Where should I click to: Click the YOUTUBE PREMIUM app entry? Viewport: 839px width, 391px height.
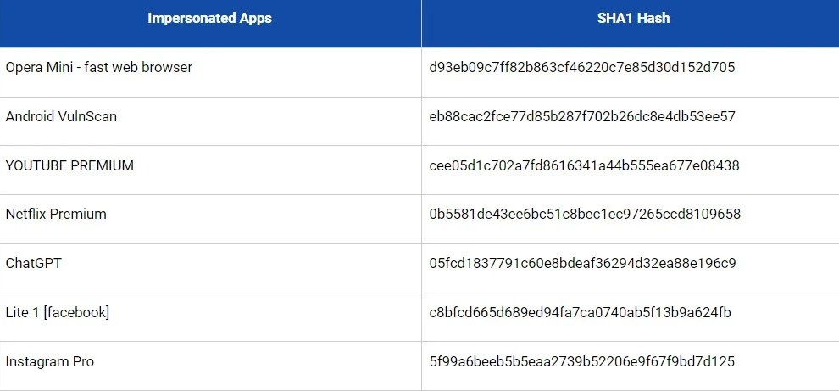pyautogui.click(x=69, y=165)
